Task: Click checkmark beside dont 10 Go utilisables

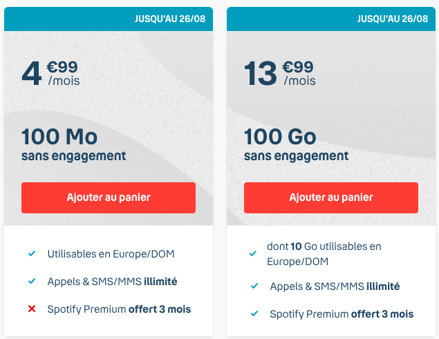Action: click(x=253, y=253)
